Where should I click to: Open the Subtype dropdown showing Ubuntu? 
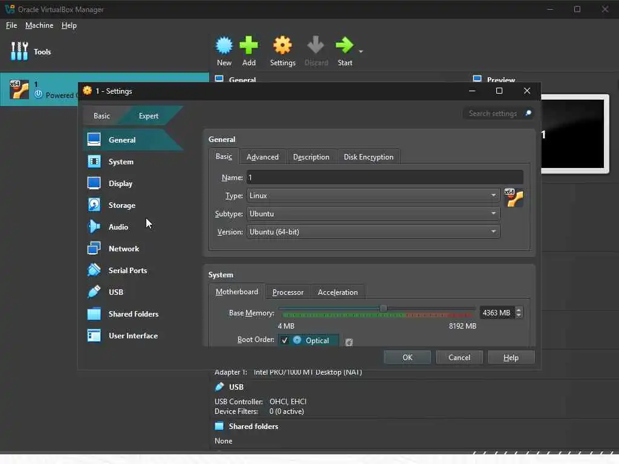pos(373,213)
